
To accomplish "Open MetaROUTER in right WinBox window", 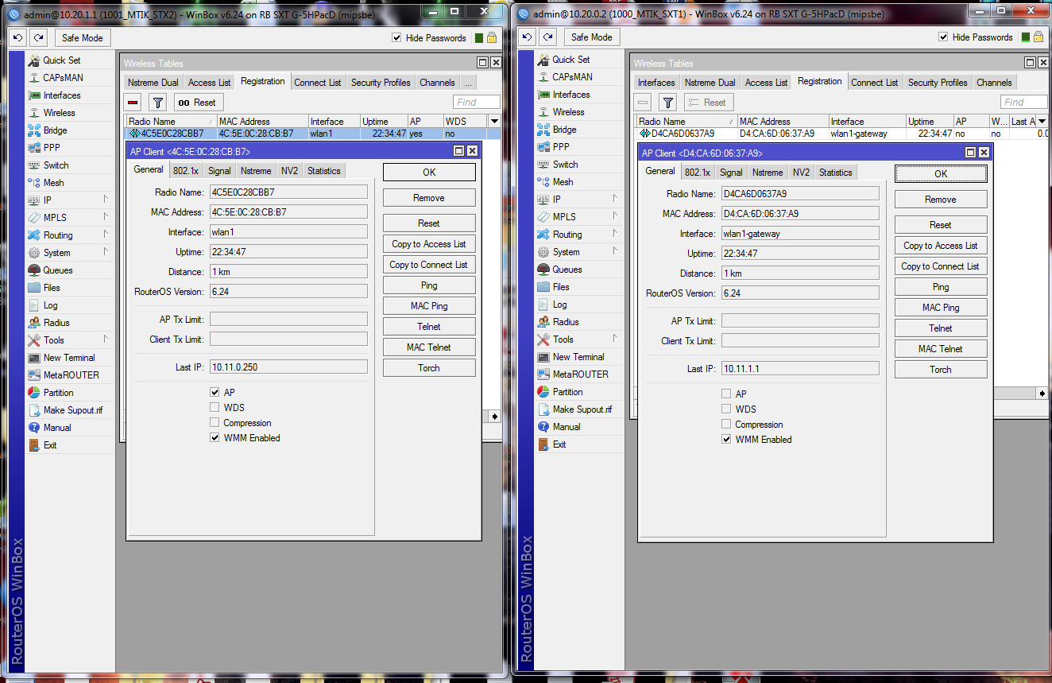I will (581, 374).
